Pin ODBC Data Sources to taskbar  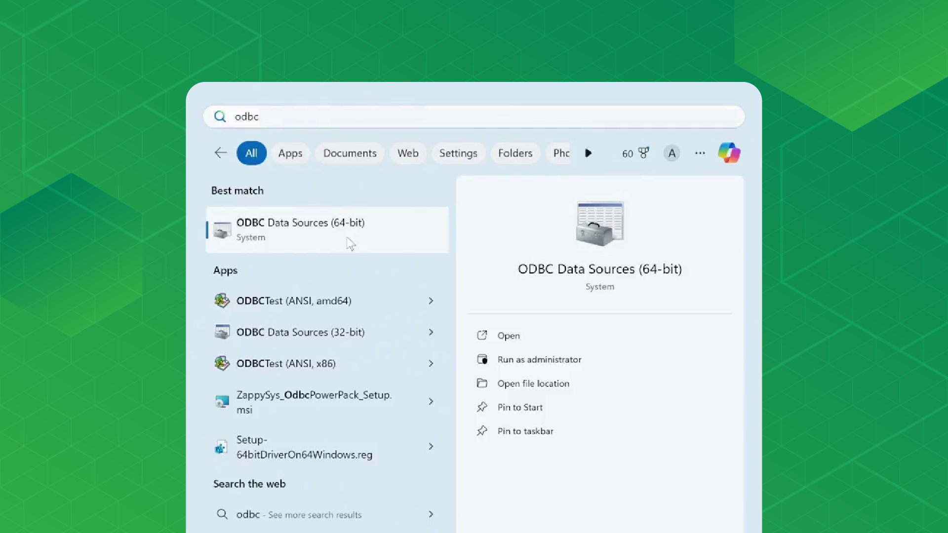525,431
